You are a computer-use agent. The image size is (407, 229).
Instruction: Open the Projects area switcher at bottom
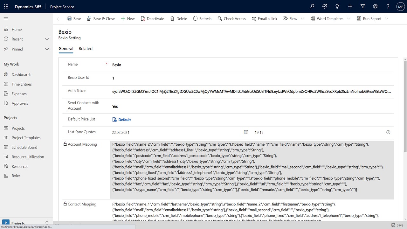coord(26,223)
